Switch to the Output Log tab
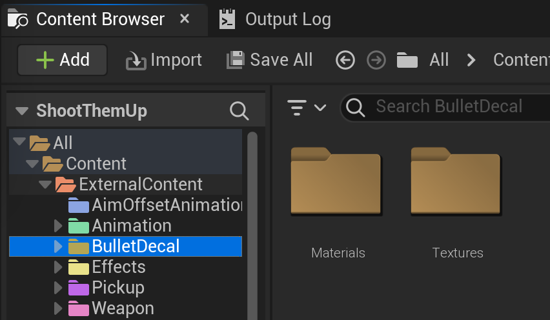Image resolution: width=550 pixels, height=320 pixels. click(275, 19)
